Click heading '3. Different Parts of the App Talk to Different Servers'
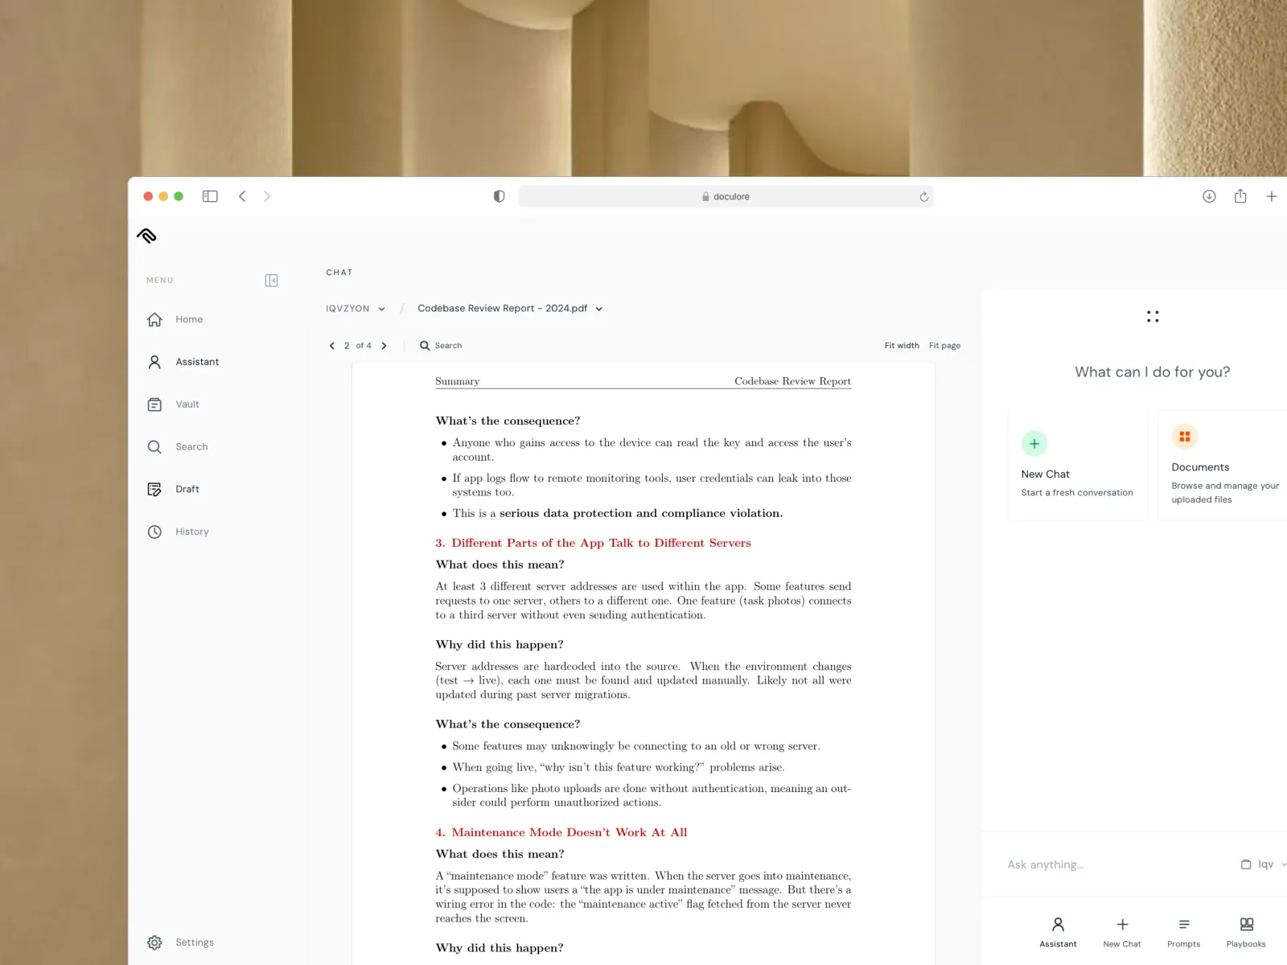The image size is (1287, 965). (593, 543)
